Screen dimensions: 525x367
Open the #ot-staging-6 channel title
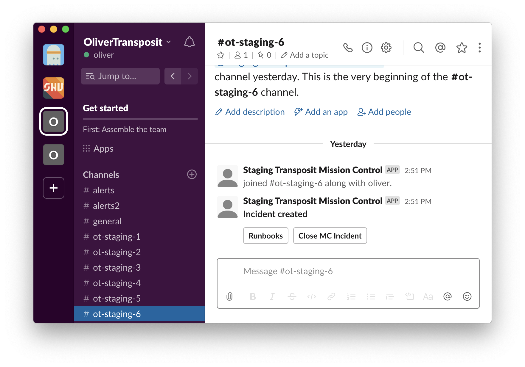251,42
